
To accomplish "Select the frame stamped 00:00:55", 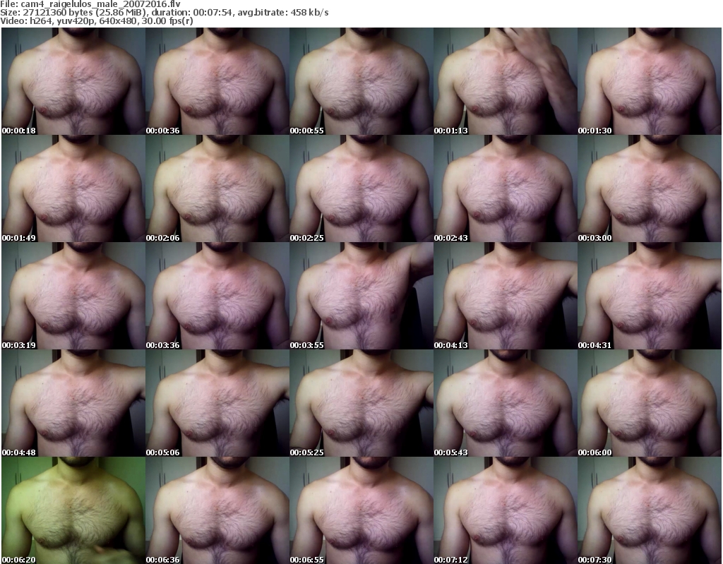I will [361, 81].
